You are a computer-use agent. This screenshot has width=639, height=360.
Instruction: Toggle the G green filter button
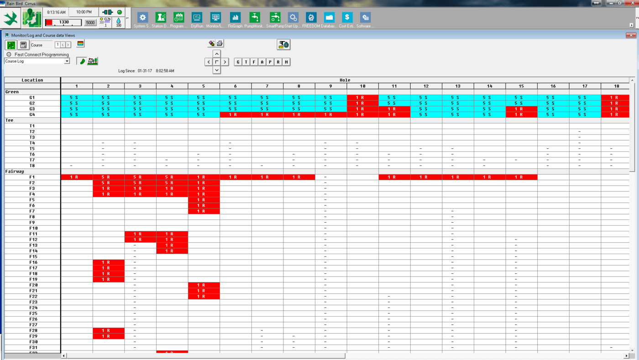[238, 62]
